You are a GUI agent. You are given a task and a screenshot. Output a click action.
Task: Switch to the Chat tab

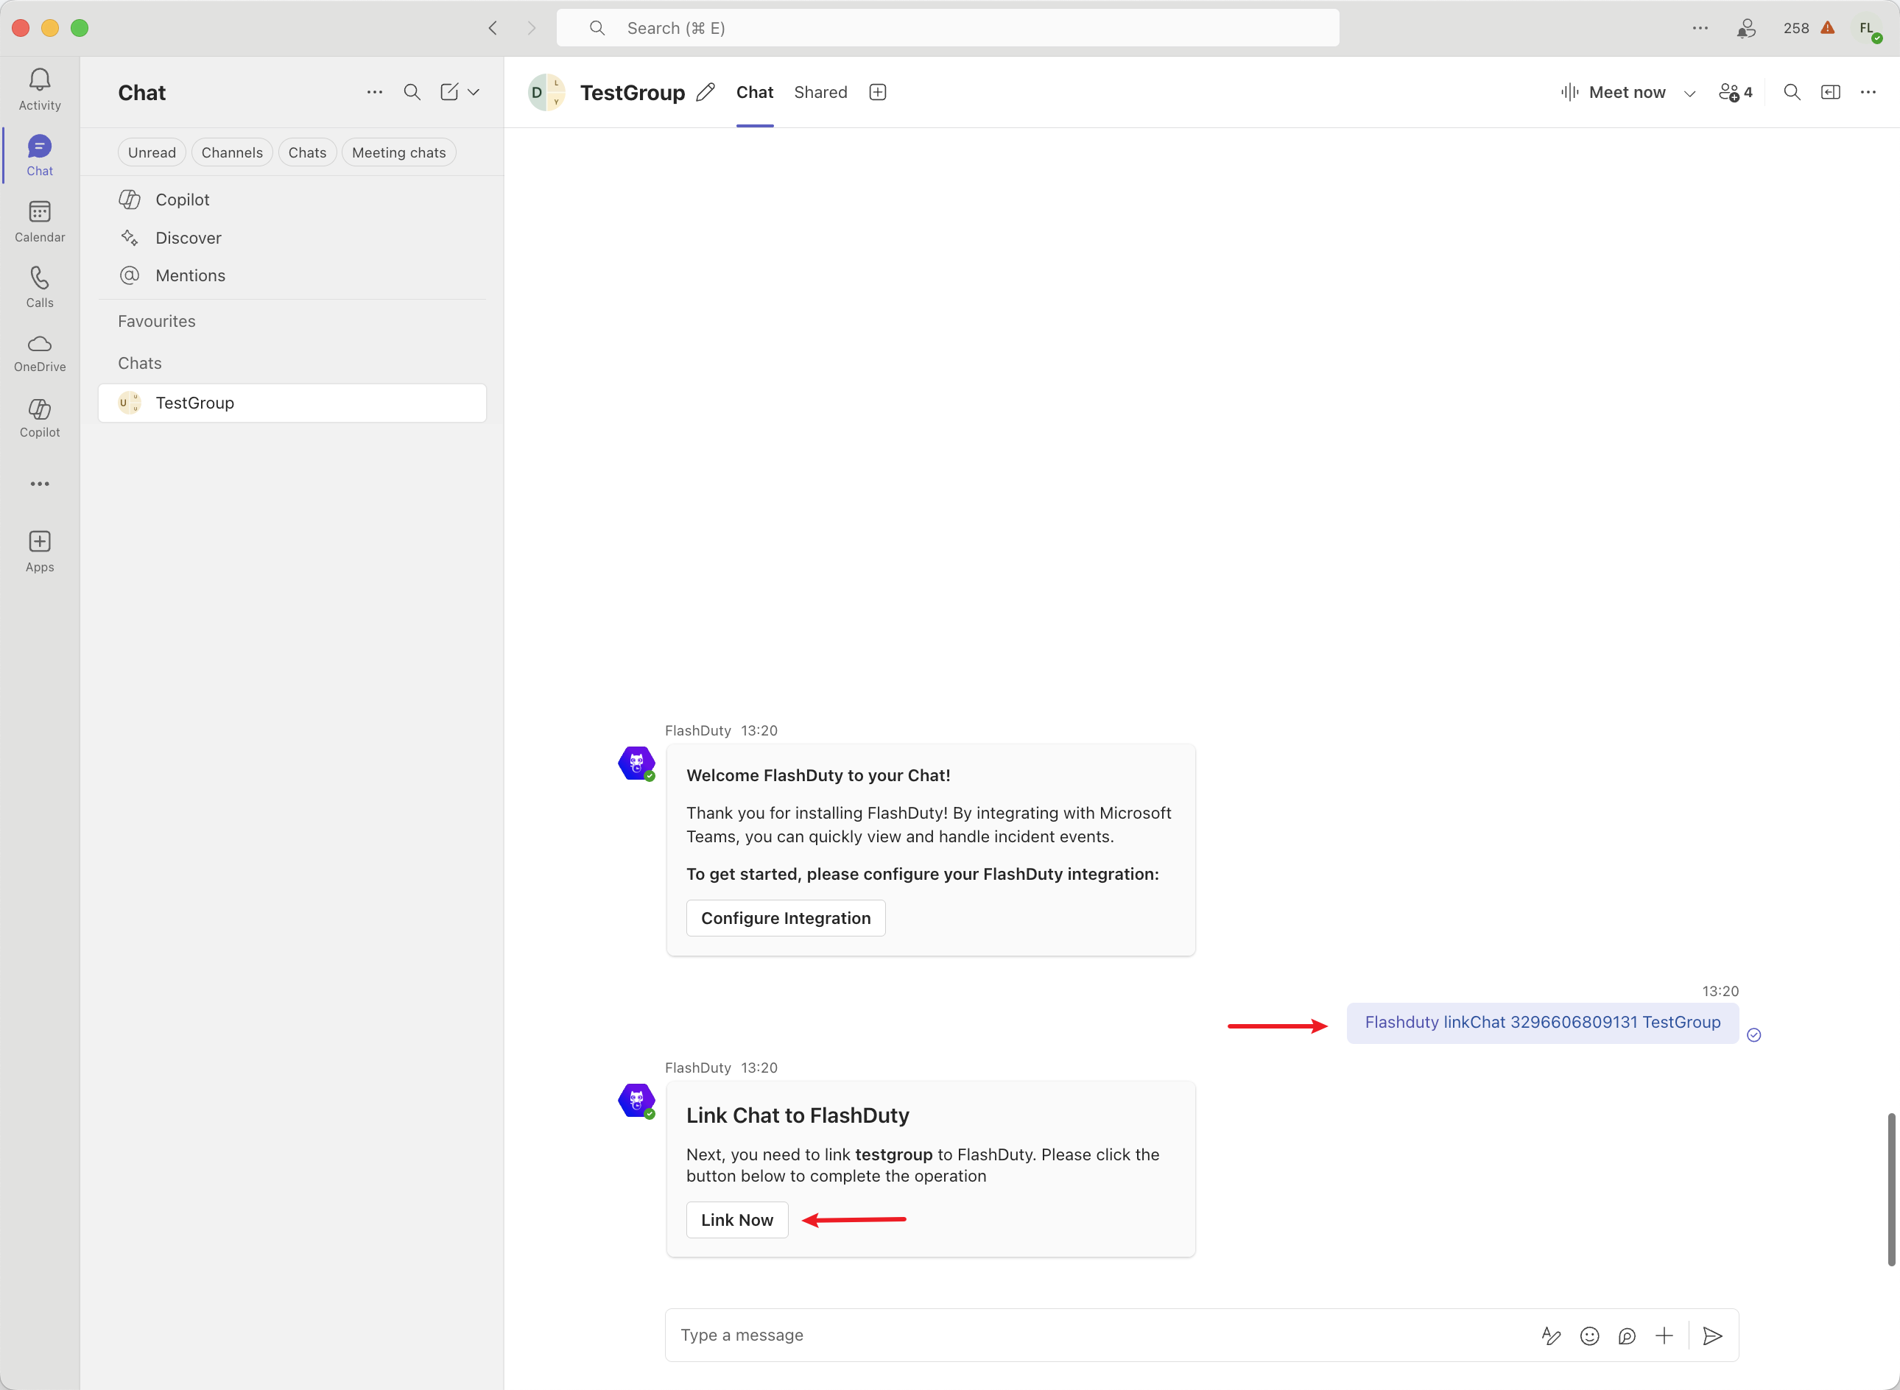coord(755,93)
